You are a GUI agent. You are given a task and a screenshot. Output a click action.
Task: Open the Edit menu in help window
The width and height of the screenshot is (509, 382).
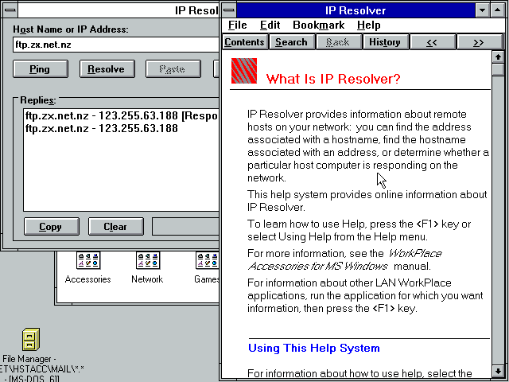(270, 25)
